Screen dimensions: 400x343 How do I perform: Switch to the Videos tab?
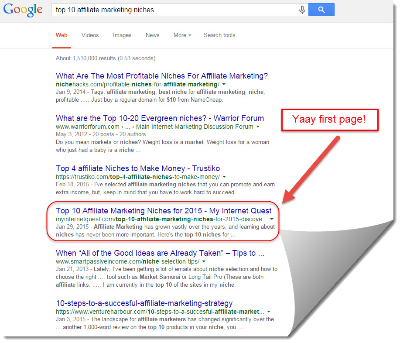pos(90,35)
